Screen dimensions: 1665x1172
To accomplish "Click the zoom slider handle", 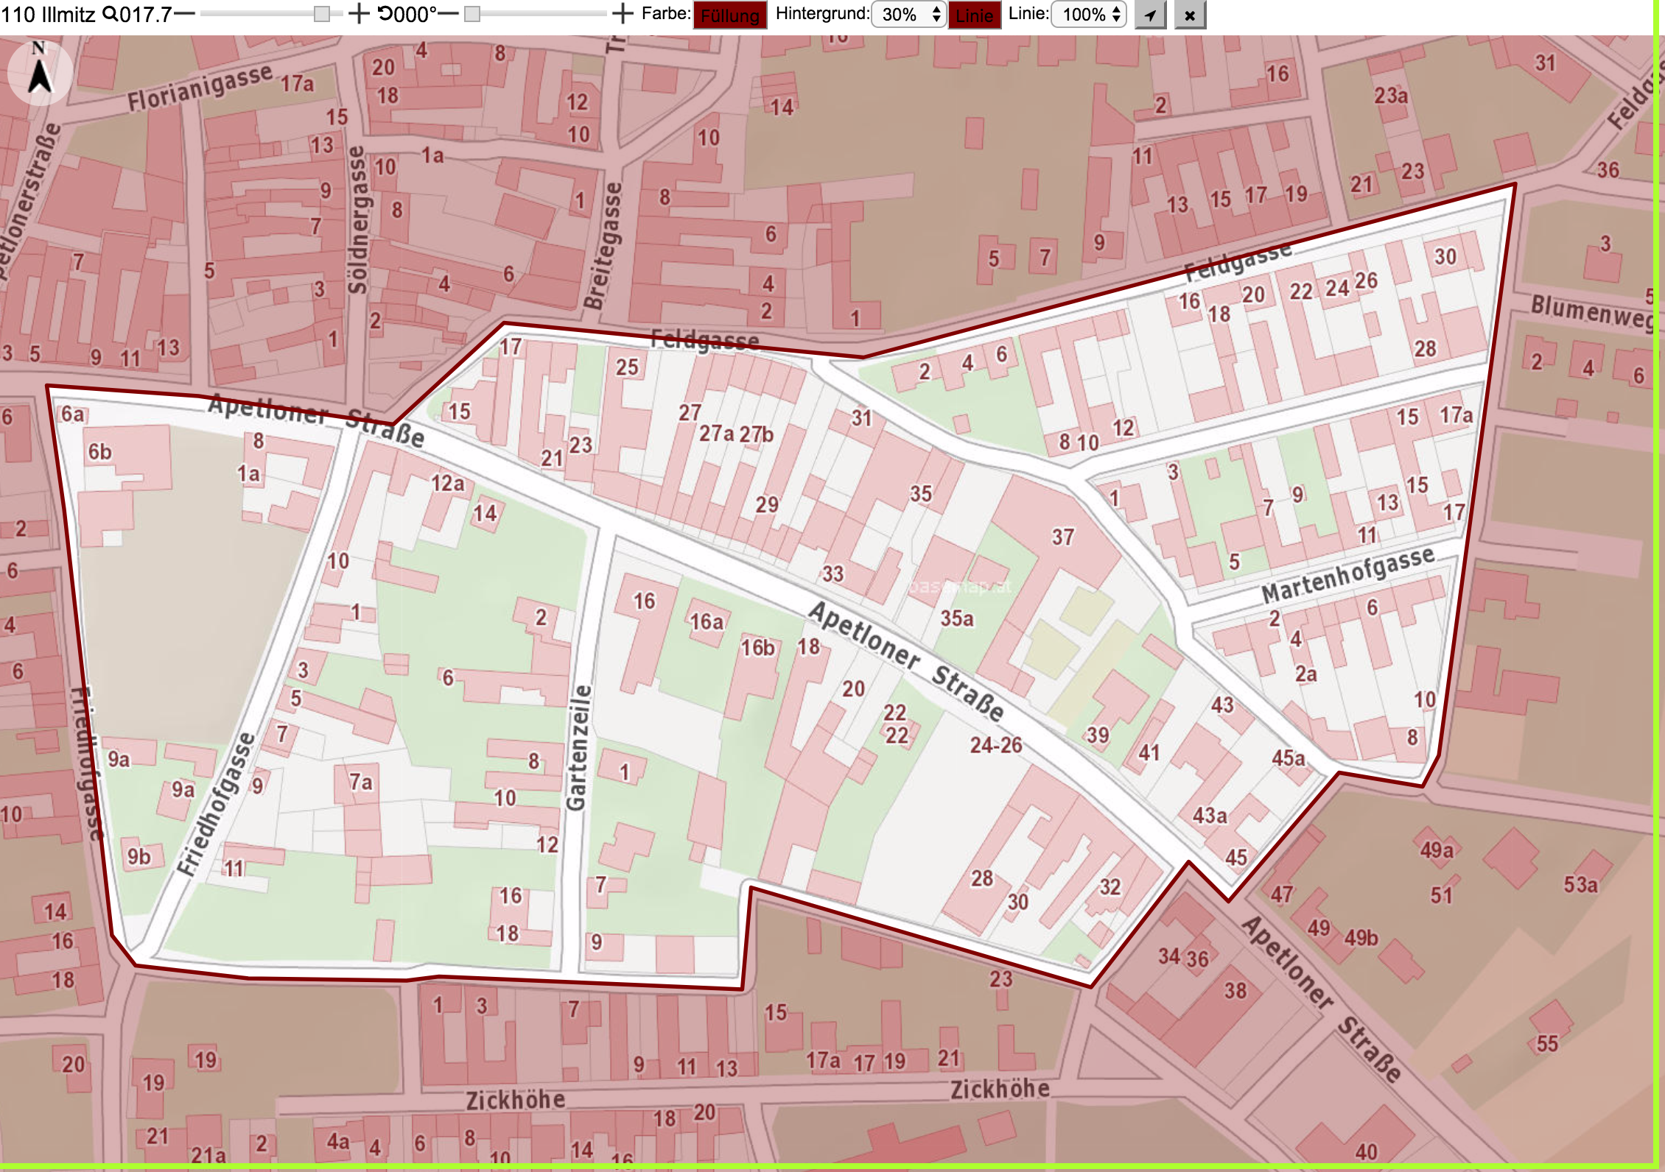I will pos(322,14).
